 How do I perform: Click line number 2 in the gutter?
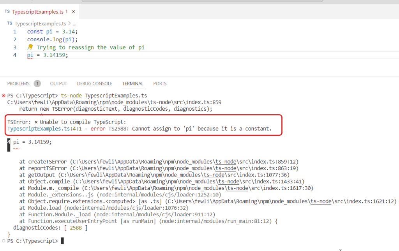coord(15,40)
